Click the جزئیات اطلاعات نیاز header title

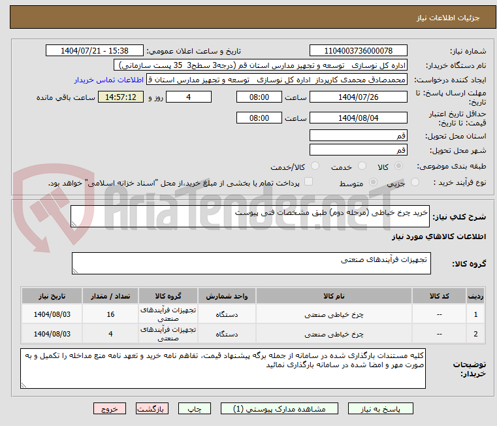(448, 18)
